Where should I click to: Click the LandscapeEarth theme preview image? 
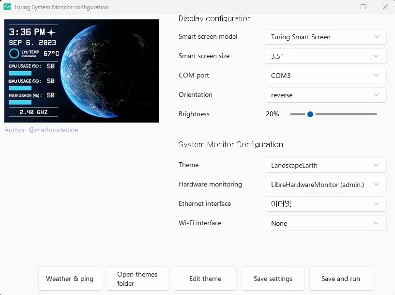82,71
